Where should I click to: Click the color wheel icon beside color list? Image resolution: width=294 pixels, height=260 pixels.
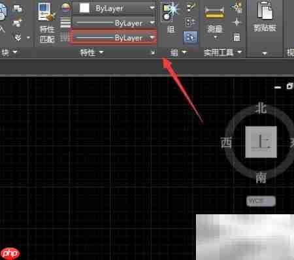[65, 8]
